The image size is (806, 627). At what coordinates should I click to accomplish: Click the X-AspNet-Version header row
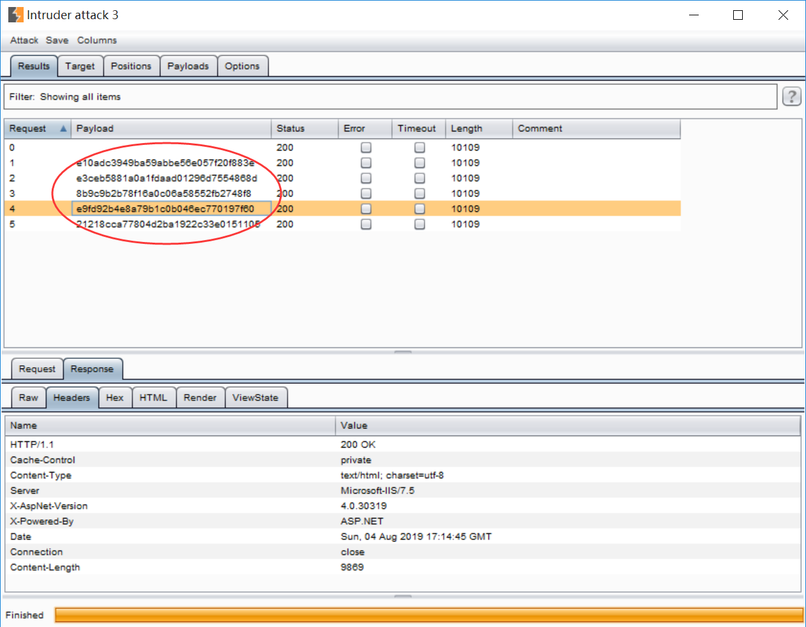click(x=403, y=506)
